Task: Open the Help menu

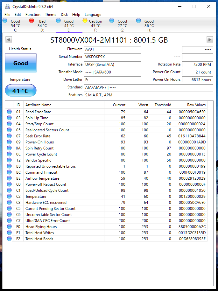Action: 76,15
